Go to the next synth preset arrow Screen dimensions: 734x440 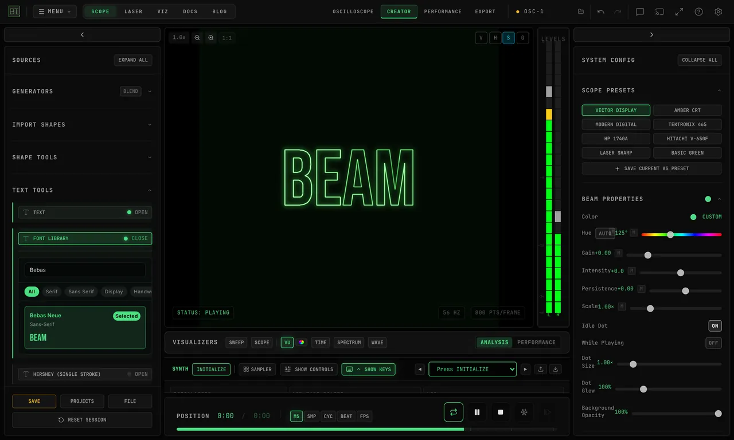coord(525,370)
